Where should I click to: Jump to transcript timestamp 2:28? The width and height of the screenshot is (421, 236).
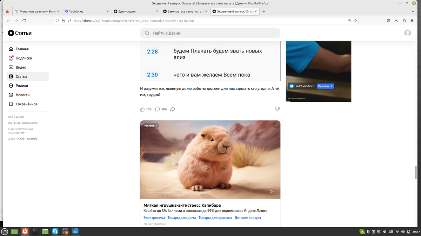click(x=152, y=51)
